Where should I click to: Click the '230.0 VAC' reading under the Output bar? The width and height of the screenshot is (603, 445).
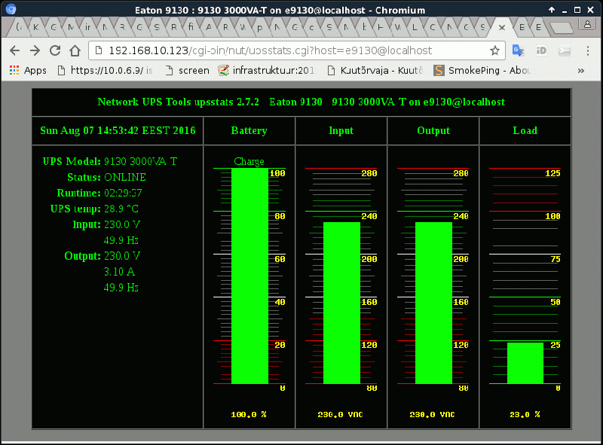[x=432, y=414]
